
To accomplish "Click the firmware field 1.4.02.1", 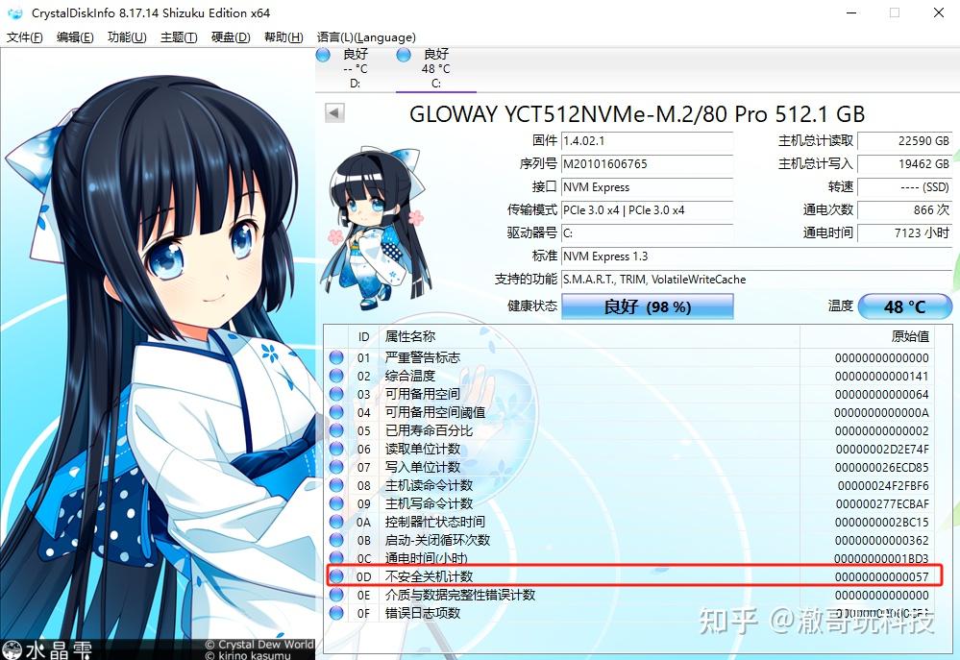I will click(x=647, y=141).
